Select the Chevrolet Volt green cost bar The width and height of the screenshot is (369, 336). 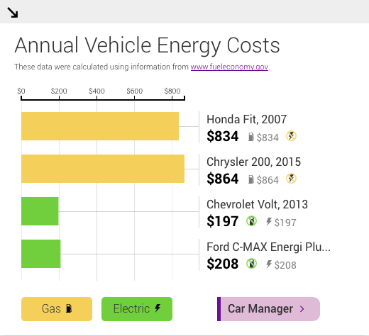40,211
